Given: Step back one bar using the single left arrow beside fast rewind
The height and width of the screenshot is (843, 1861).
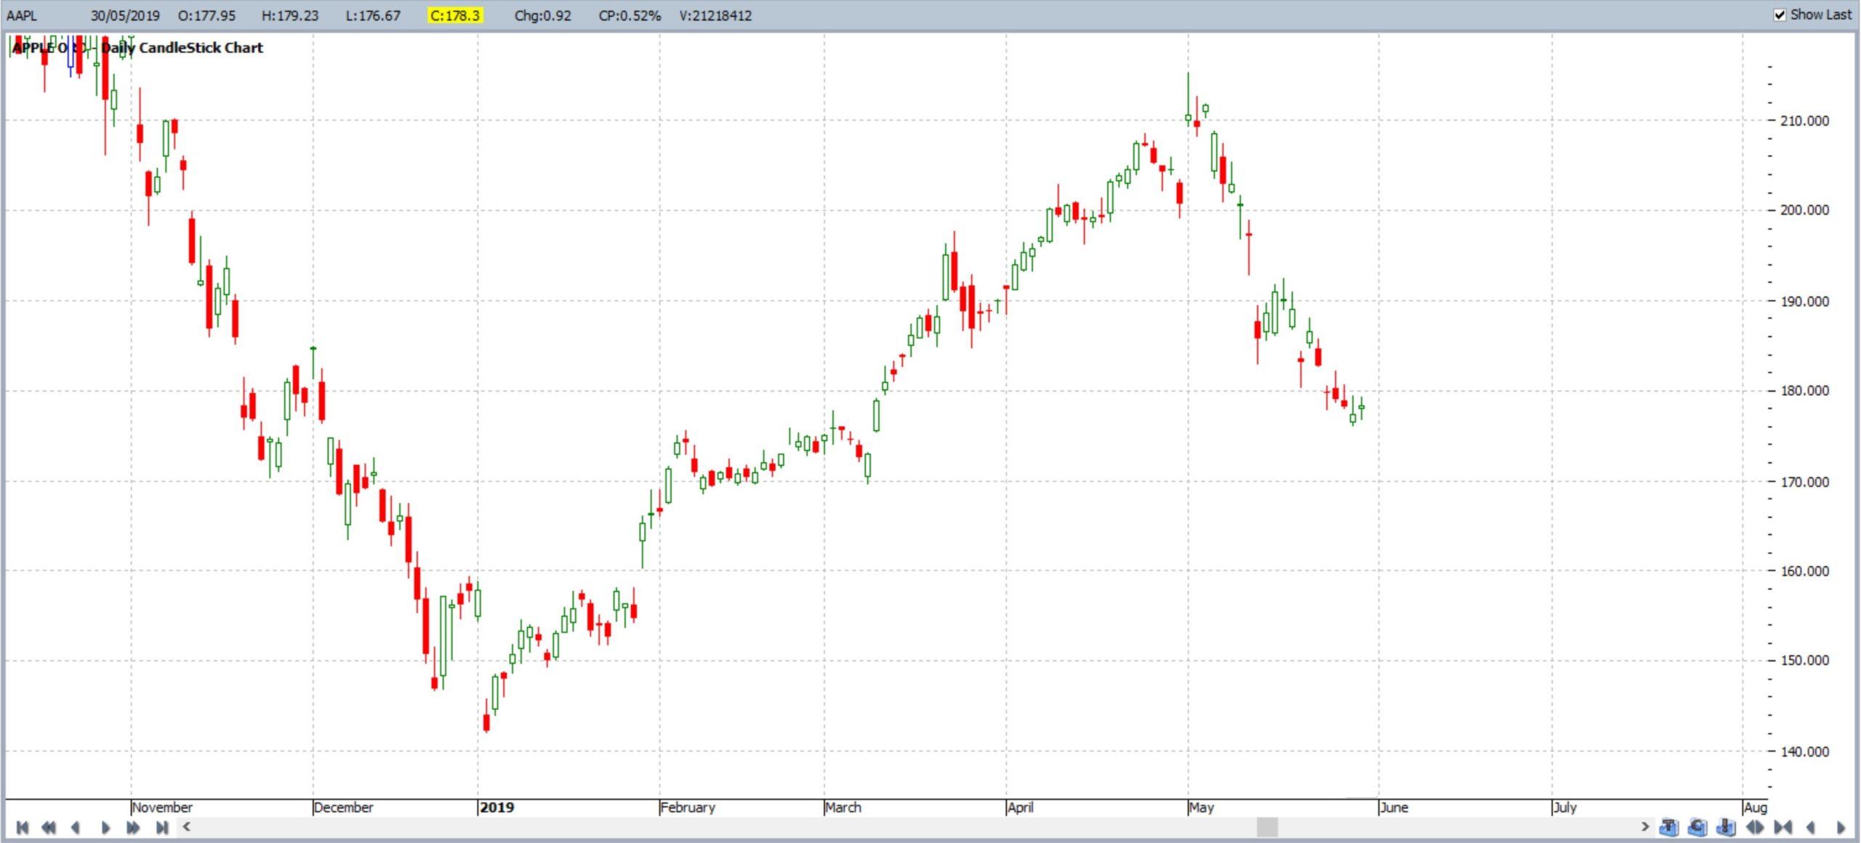Looking at the screenshot, I should tap(76, 827).
